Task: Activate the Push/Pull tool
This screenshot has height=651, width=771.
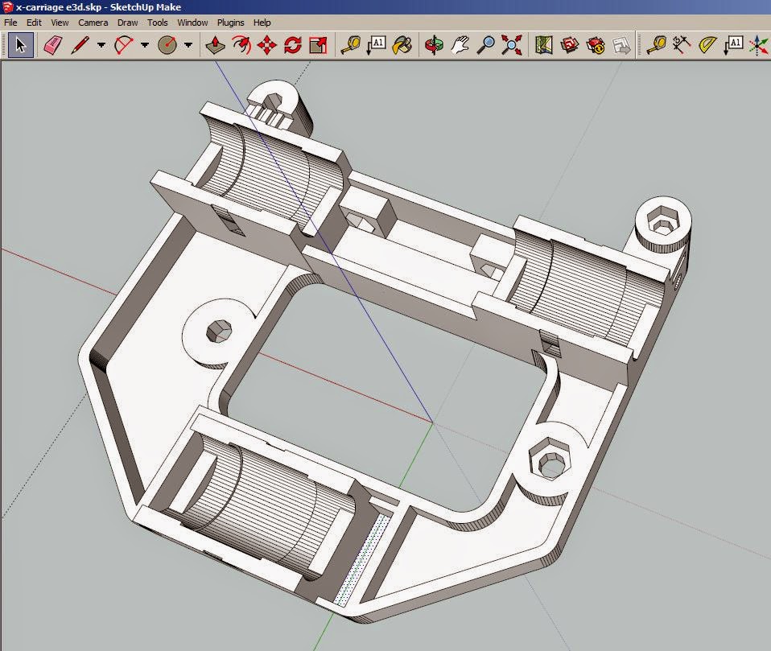Action: tap(216, 45)
